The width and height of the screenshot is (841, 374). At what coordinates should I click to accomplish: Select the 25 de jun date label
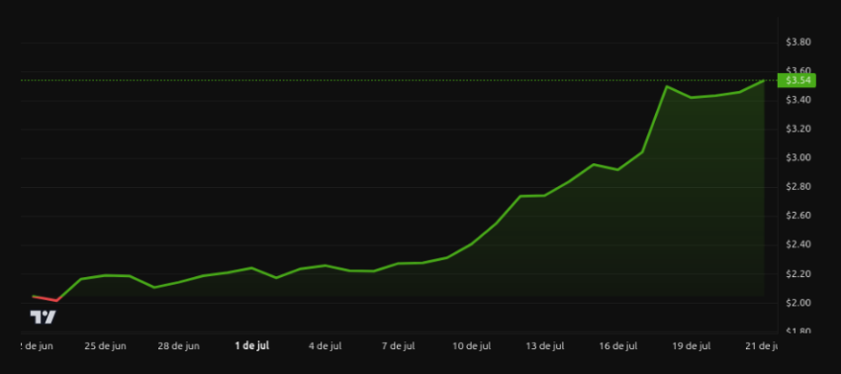tap(105, 346)
